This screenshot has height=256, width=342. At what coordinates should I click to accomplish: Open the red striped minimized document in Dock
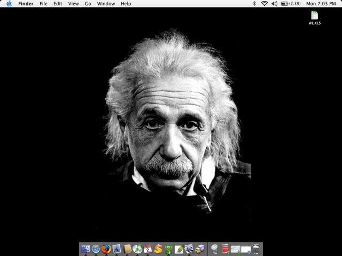coord(226,249)
